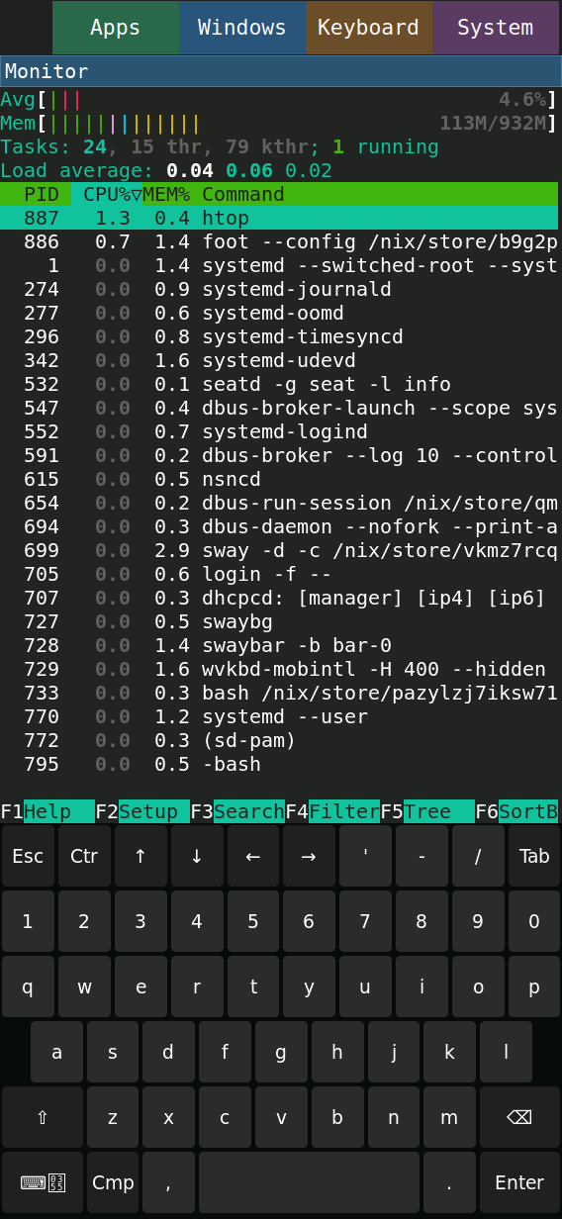
Task: Select the seatd -g seat row
Action: [279, 384]
